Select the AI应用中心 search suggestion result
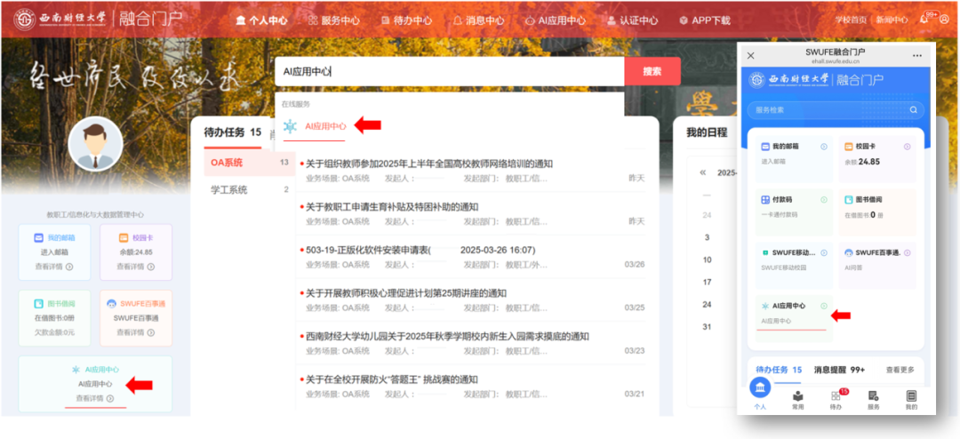Screen dimensions: 960x439 pos(324,126)
